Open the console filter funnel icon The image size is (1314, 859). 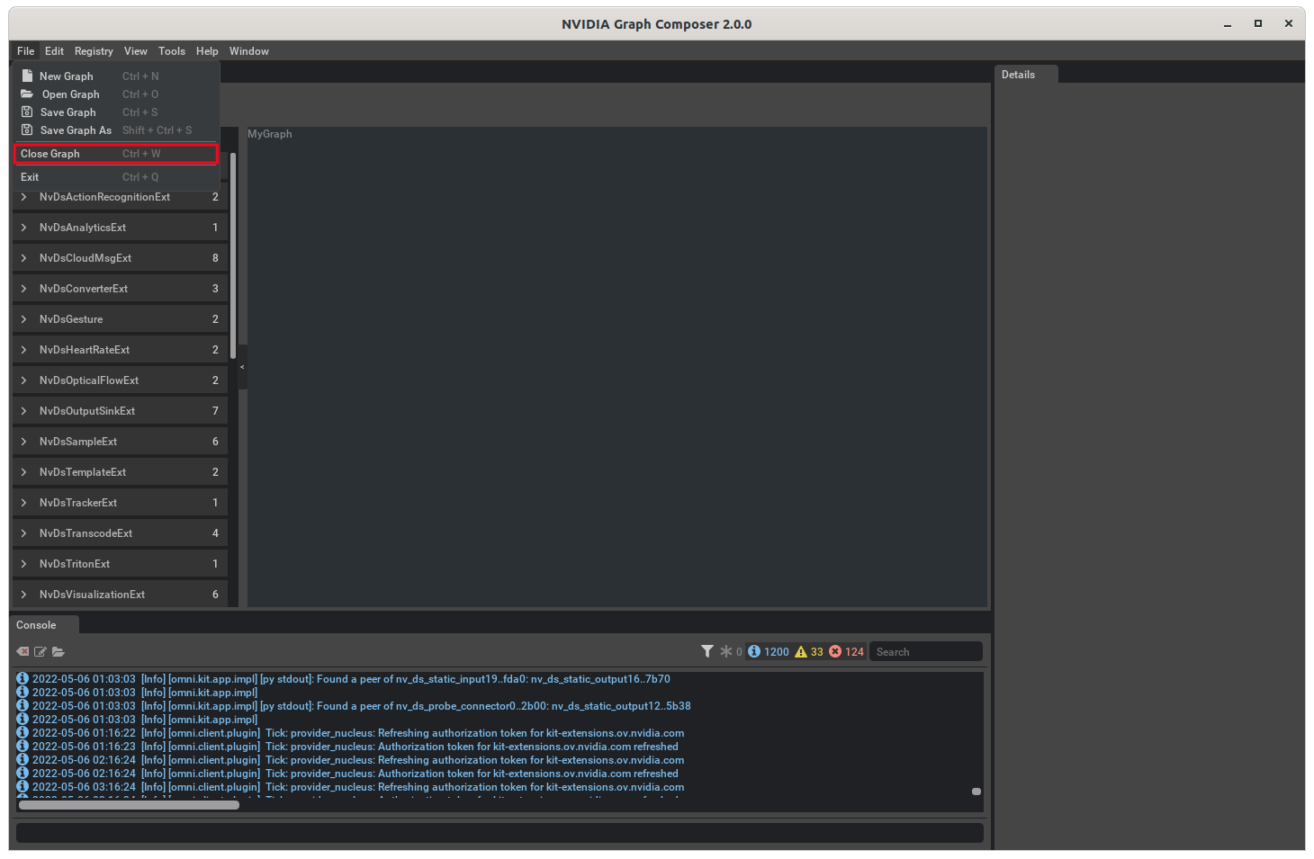coord(707,650)
